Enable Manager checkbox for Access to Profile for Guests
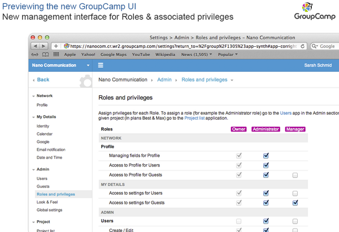Screen dimensions: 339x232 coord(295,175)
